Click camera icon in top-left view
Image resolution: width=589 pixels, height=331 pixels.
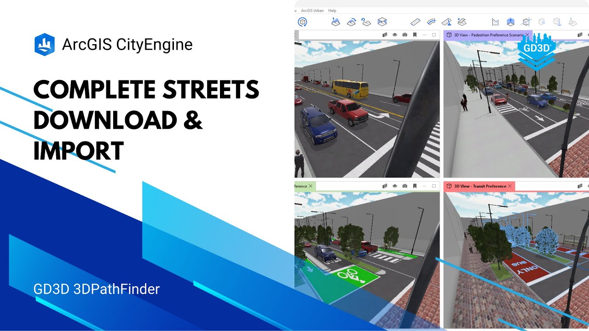click(x=404, y=34)
